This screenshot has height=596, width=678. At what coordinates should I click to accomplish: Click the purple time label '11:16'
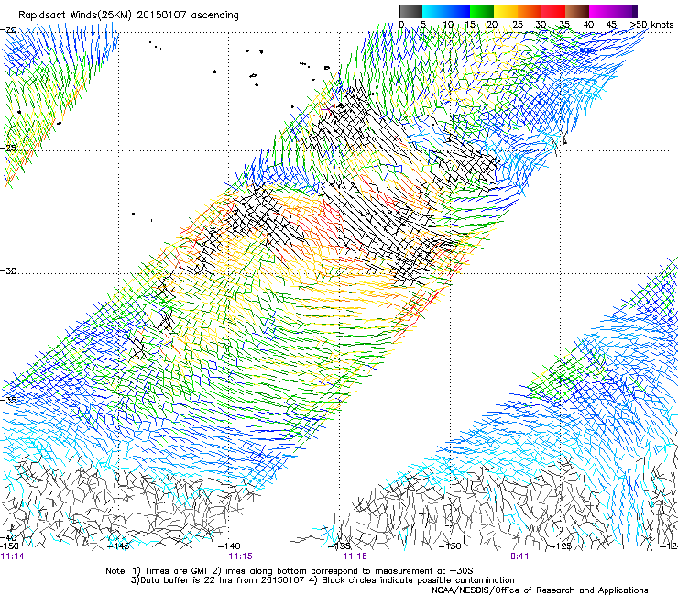[355, 557]
